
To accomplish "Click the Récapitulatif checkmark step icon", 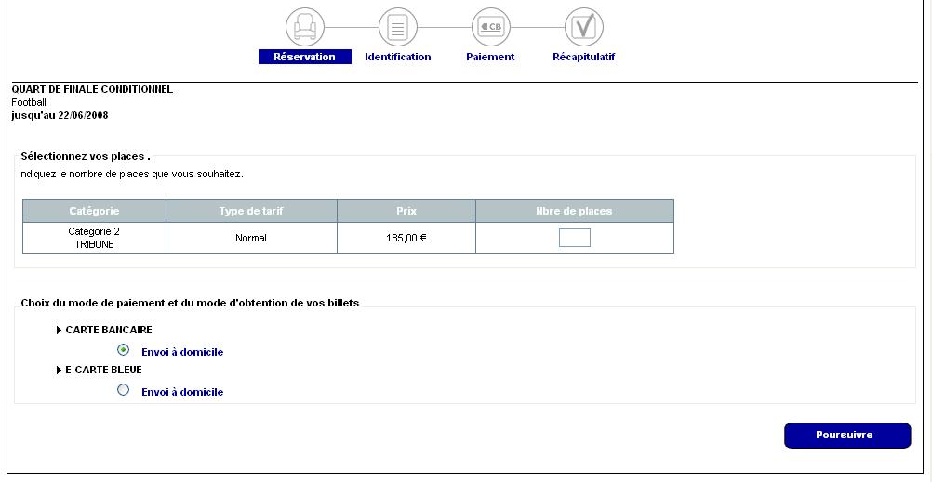I will click(x=584, y=27).
